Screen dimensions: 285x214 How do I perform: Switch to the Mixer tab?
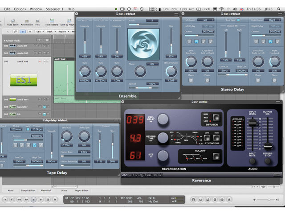[x=11, y=190]
